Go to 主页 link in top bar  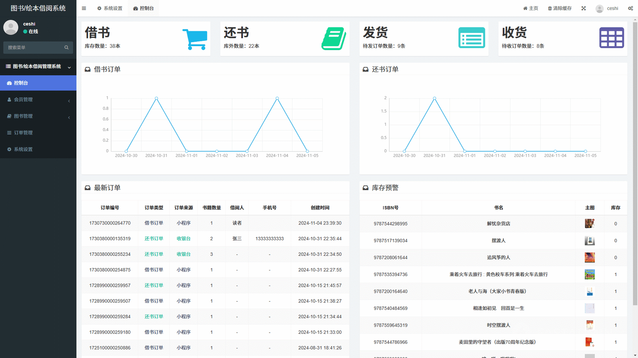point(530,8)
